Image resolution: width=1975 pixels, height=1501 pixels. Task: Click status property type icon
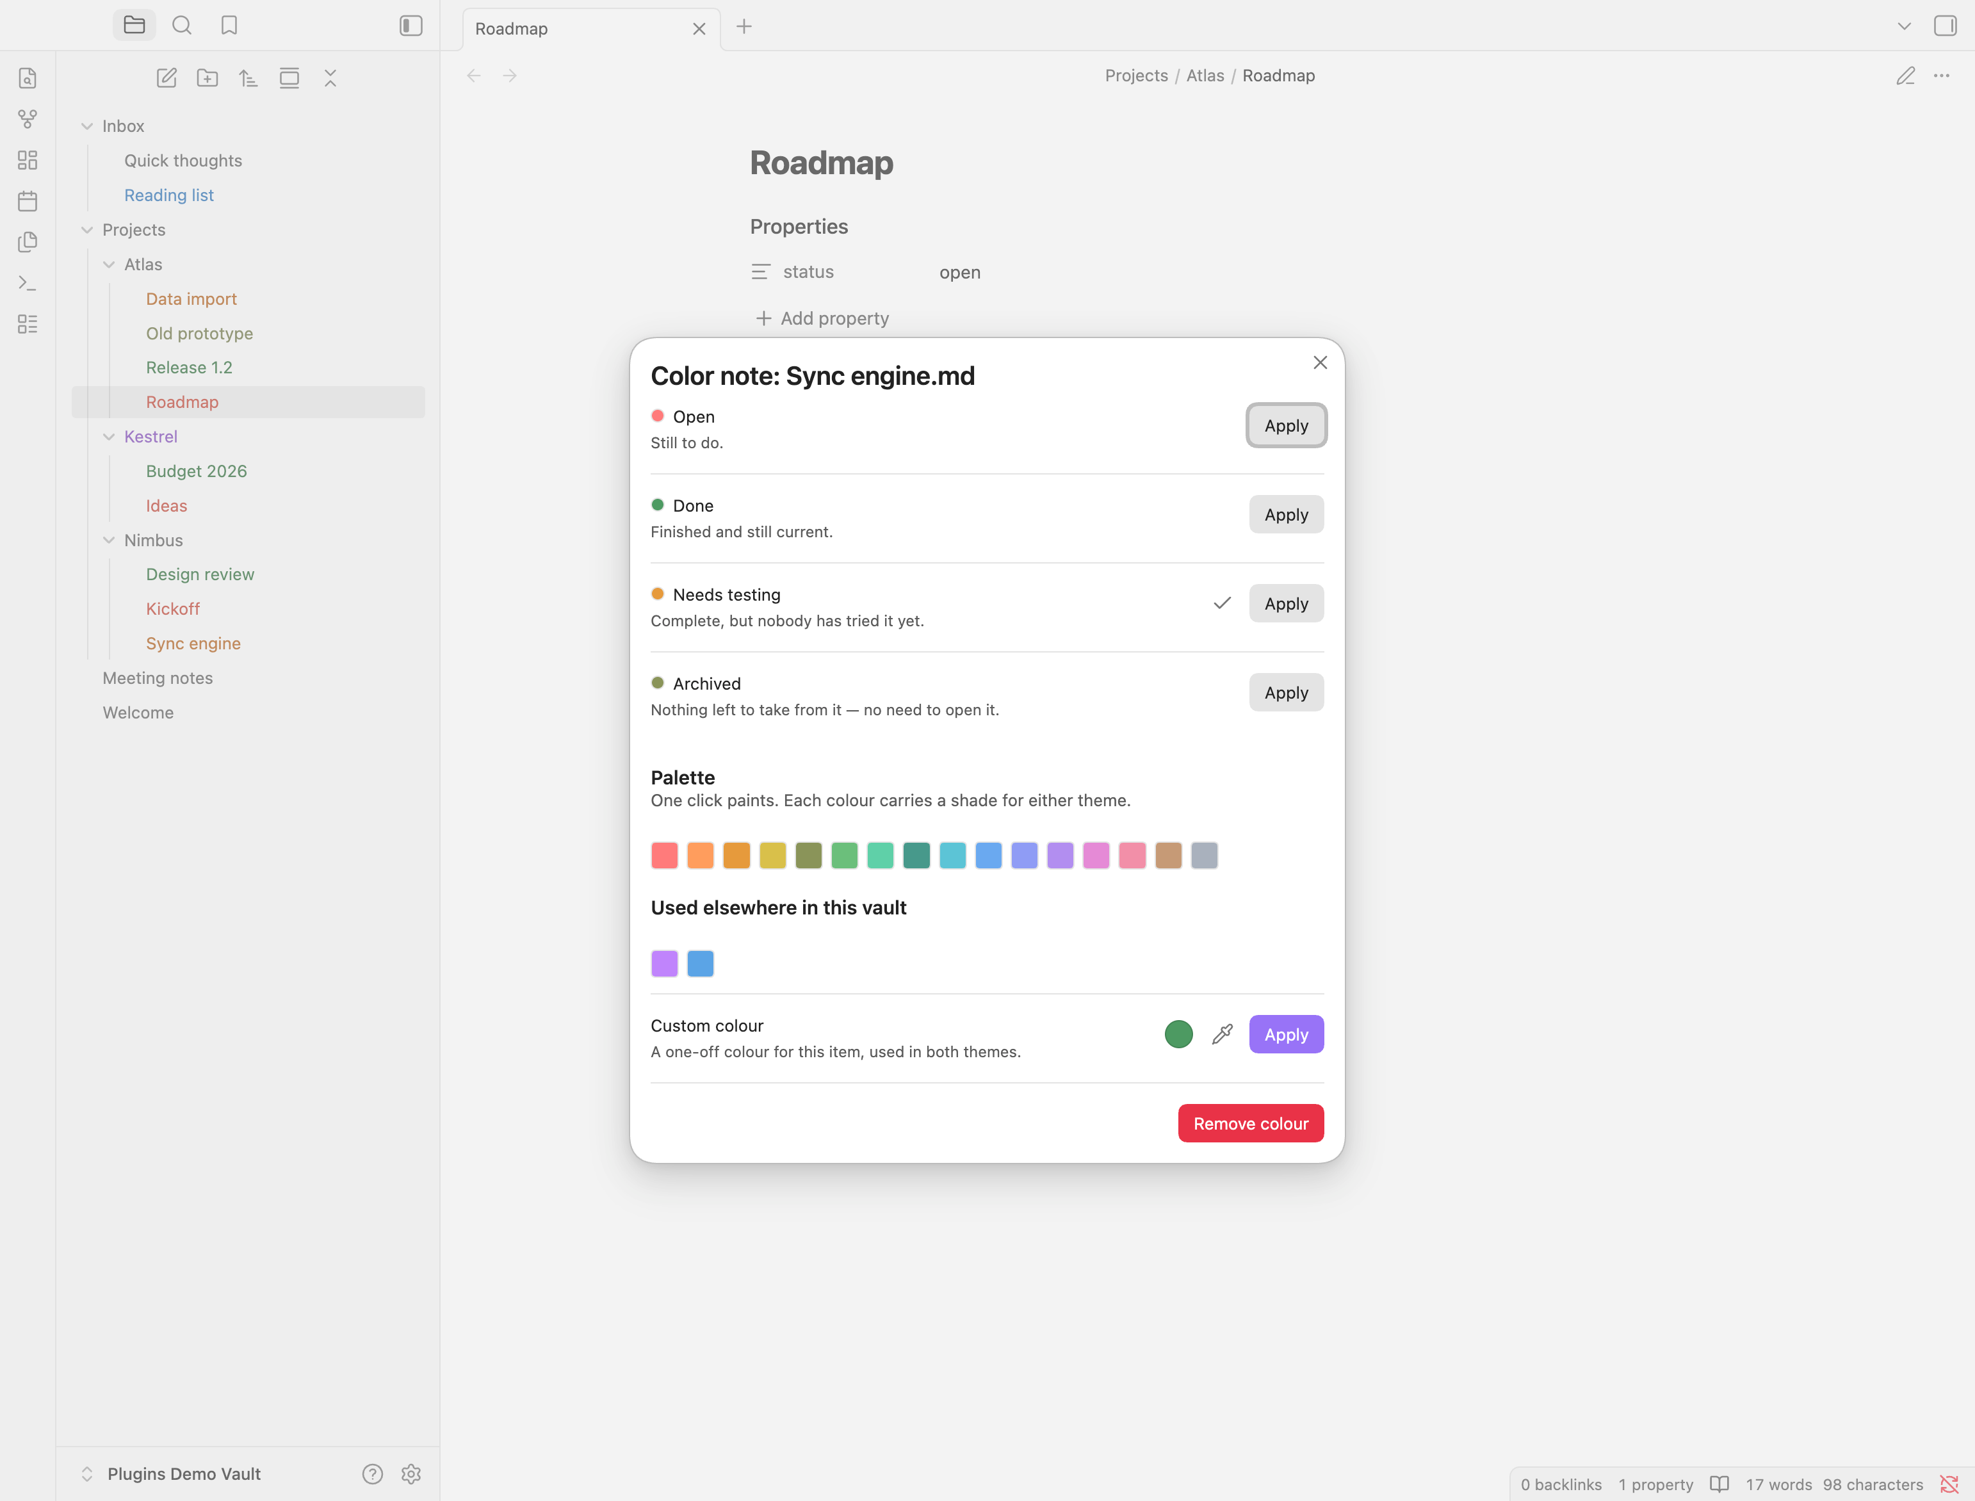point(761,272)
